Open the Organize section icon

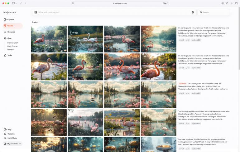(5, 32)
